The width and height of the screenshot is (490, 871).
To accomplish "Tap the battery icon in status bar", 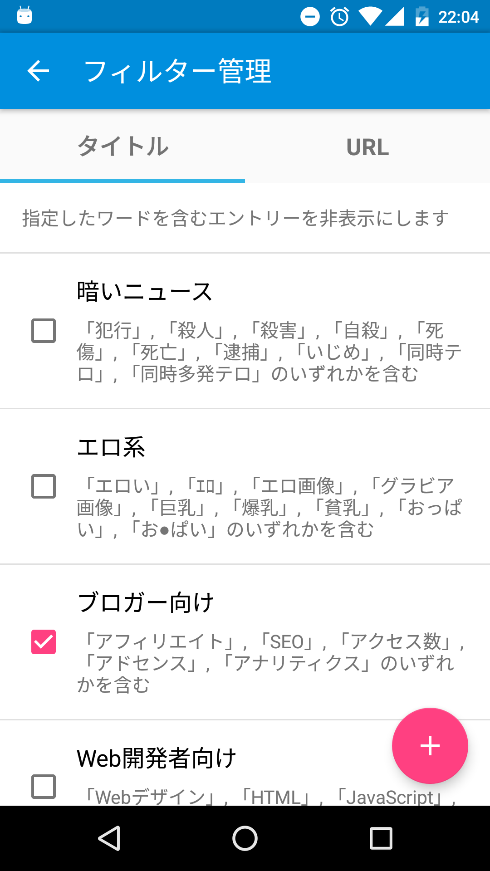I will [422, 17].
